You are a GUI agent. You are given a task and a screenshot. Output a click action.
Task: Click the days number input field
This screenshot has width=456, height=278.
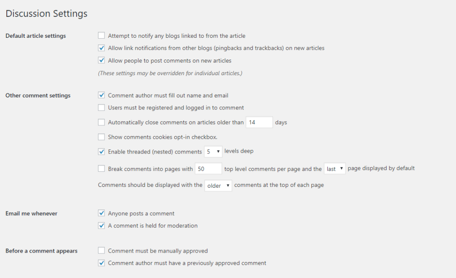[259, 122]
